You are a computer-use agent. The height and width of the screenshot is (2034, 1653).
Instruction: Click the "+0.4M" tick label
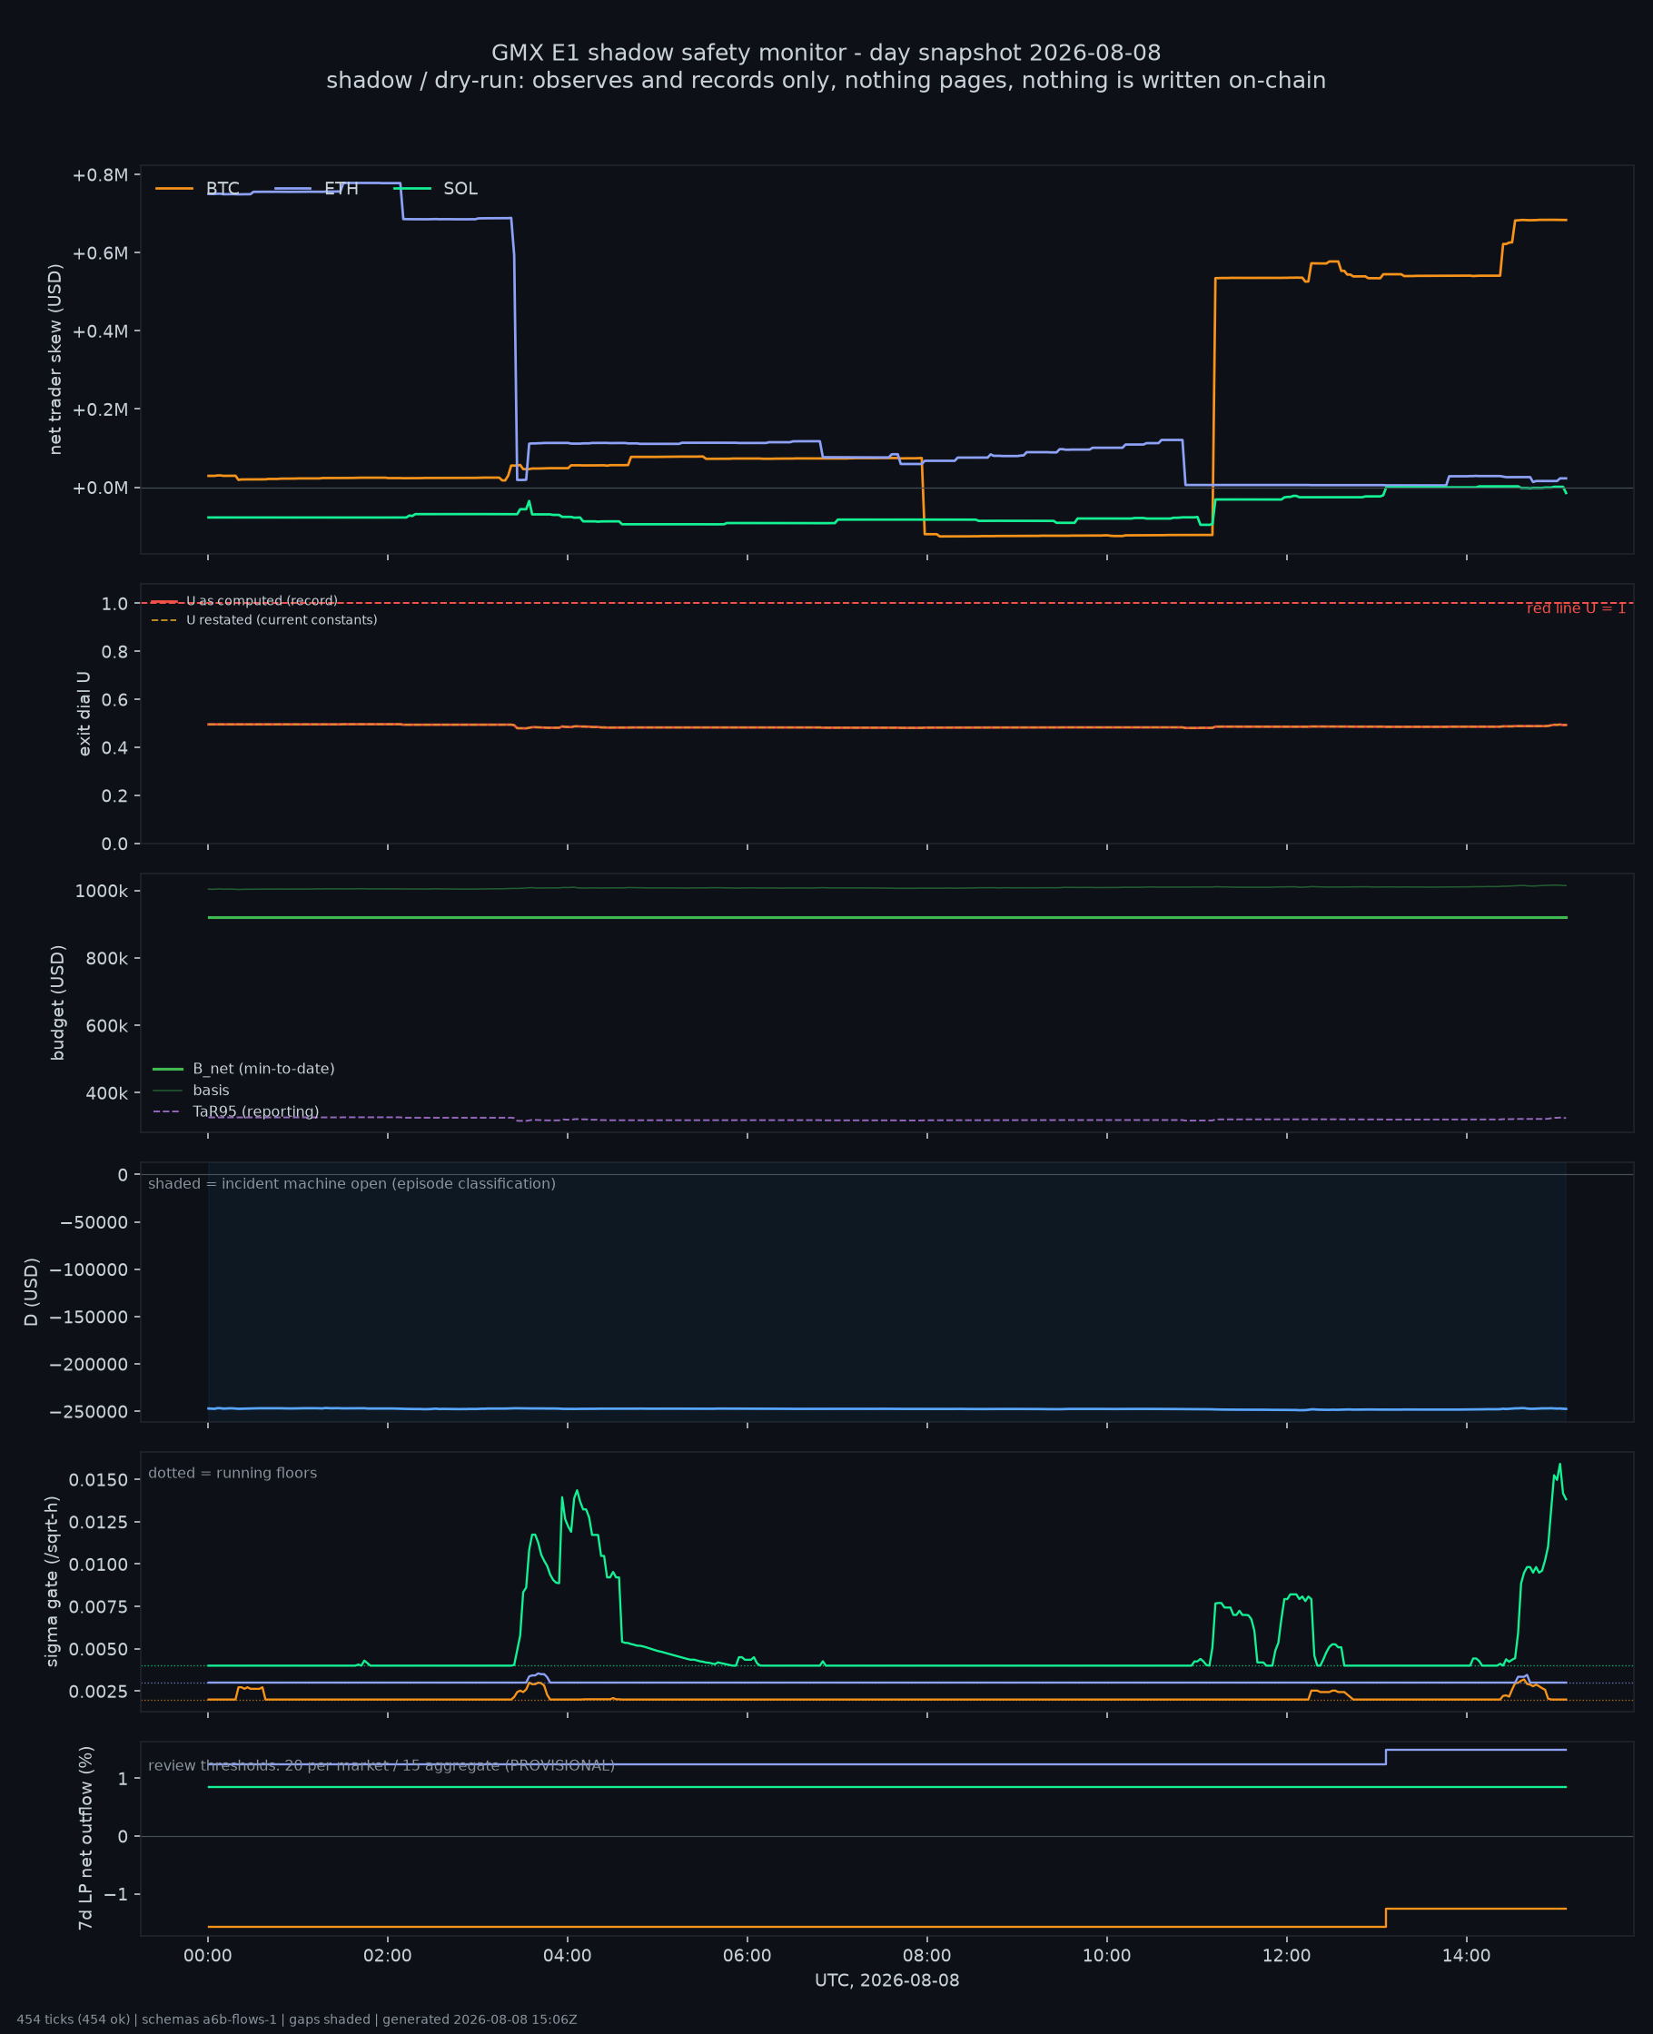(100, 331)
